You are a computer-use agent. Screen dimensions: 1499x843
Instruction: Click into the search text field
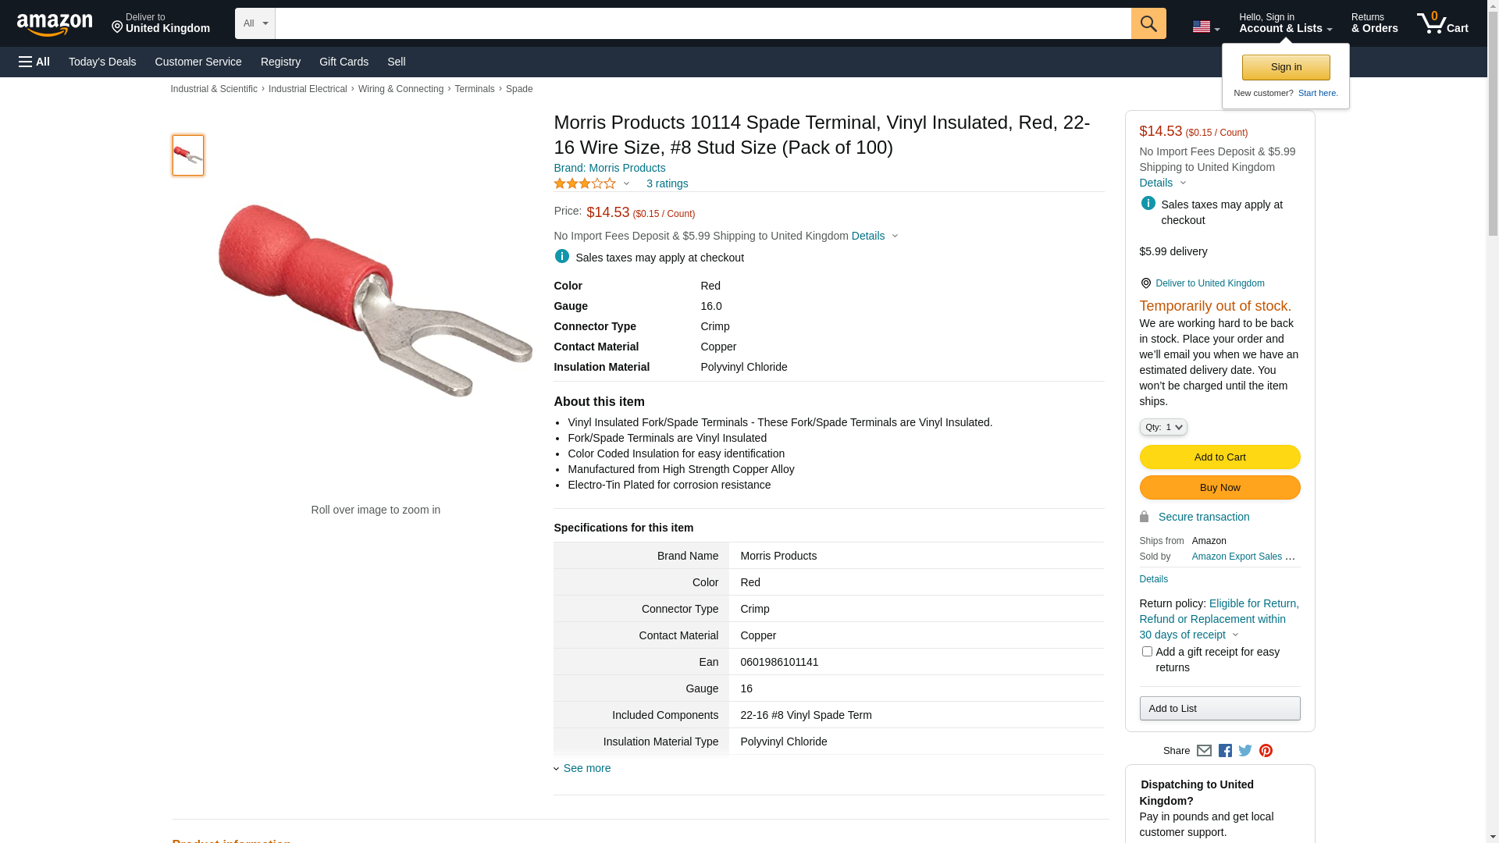pos(703,23)
